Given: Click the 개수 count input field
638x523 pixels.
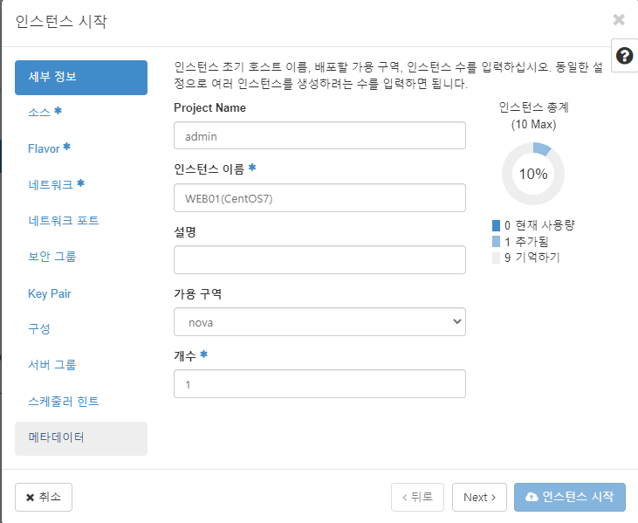Looking at the screenshot, I should (319, 384).
